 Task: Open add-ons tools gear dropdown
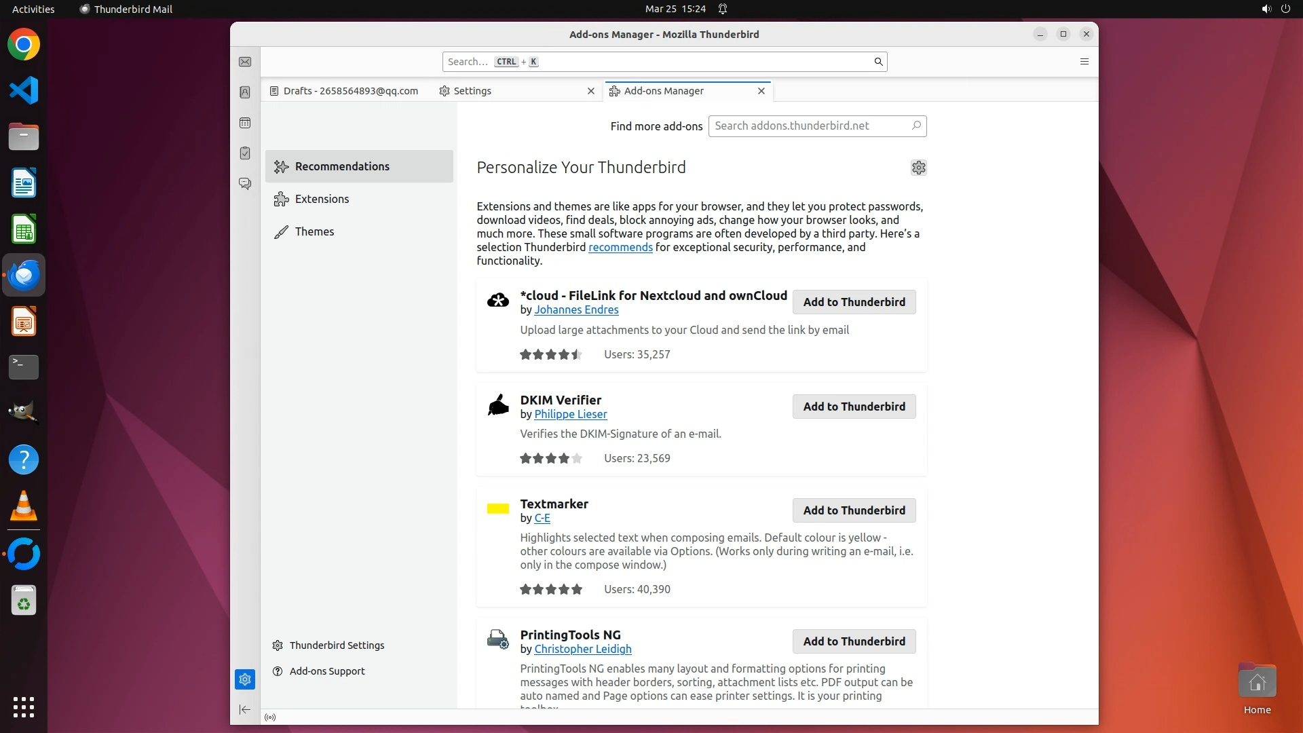[x=918, y=168]
